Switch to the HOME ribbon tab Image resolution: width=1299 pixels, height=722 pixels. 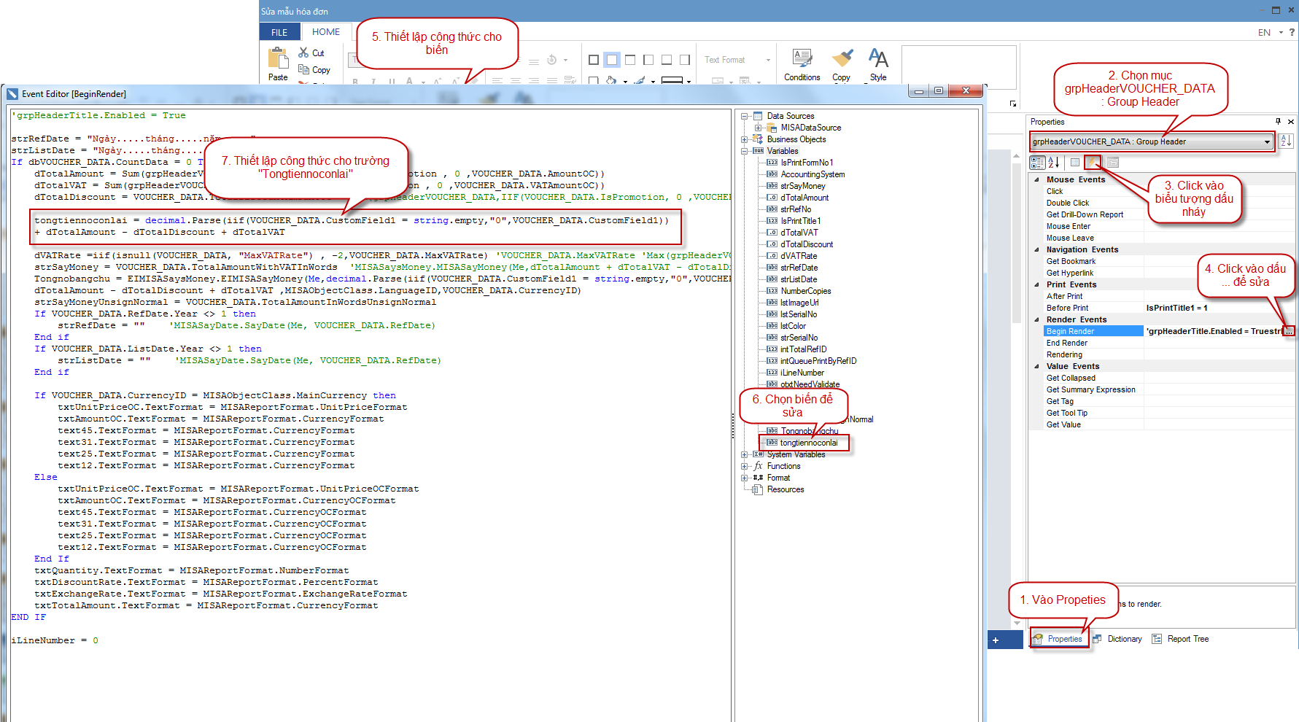(x=326, y=31)
